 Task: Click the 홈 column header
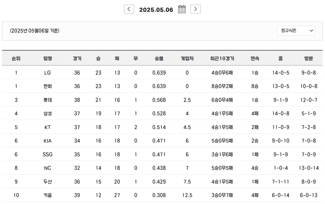pos(281,59)
